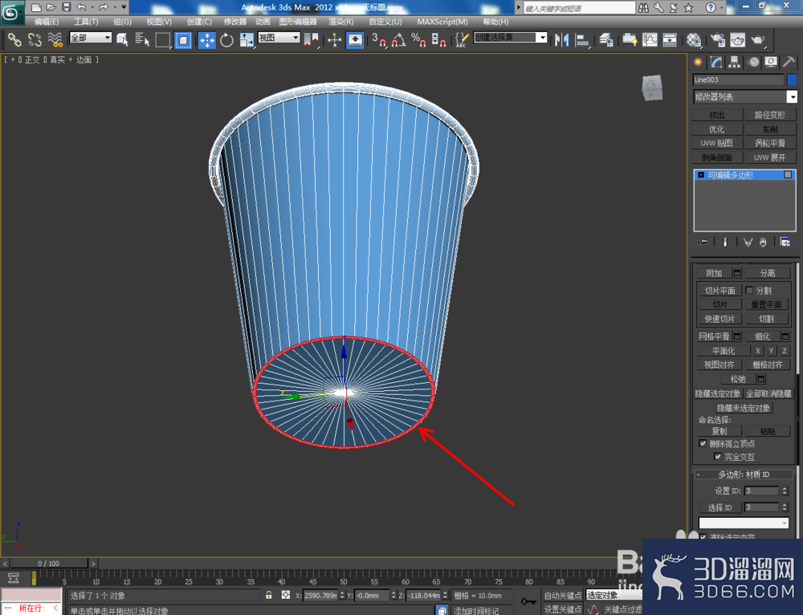Open the Select by Name tool
The width and height of the screenshot is (803, 615).
tap(142, 39)
